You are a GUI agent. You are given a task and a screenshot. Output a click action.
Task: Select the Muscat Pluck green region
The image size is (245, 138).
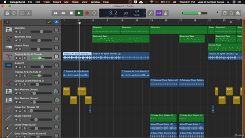[225, 48]
